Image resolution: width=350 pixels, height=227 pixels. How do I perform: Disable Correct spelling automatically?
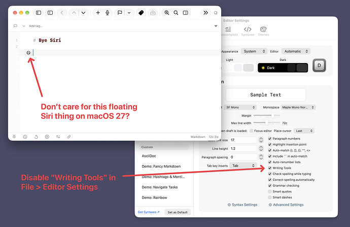click(270, 180)
